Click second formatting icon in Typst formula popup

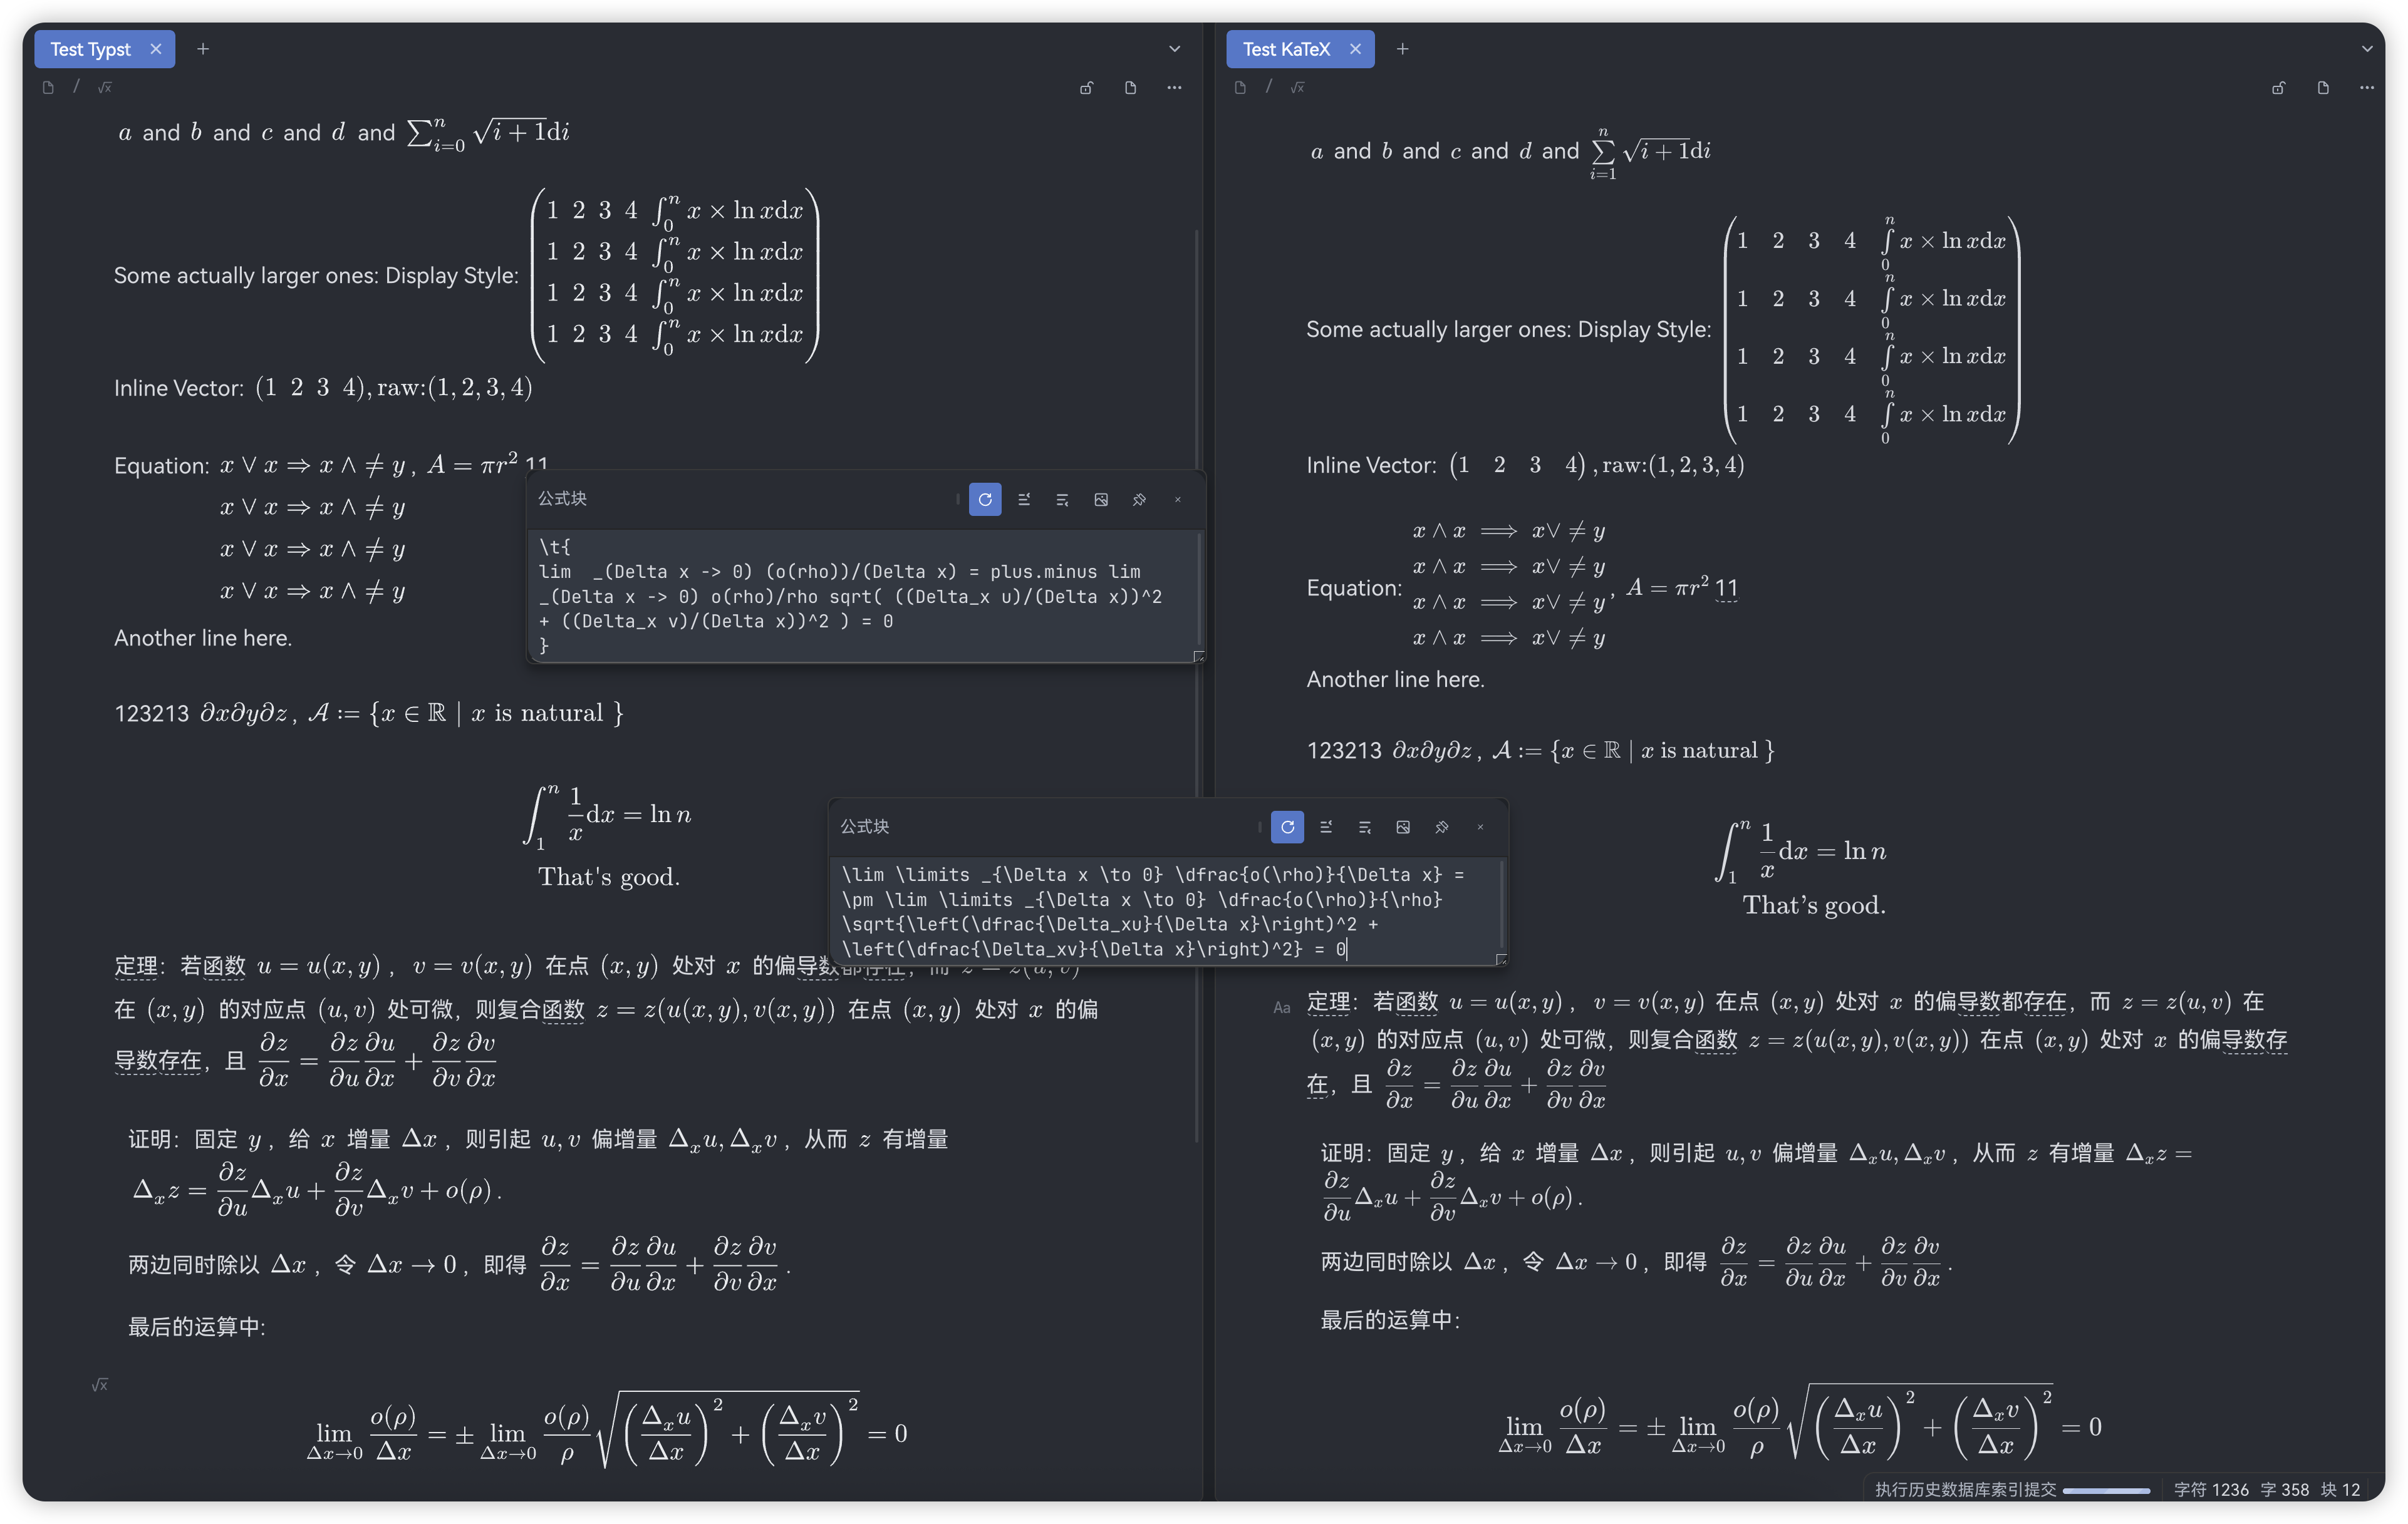tap(1062, 500)
